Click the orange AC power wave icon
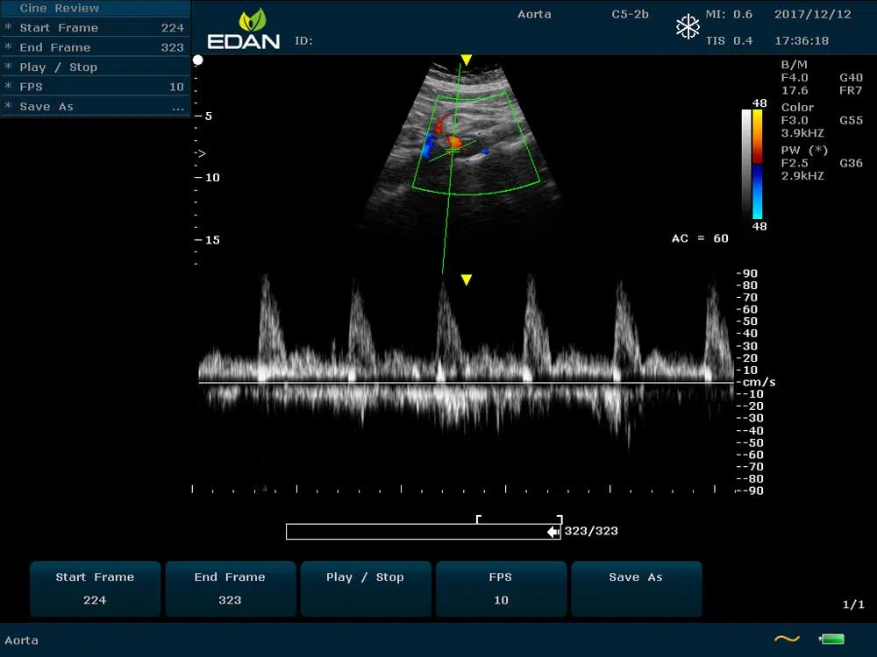877x657 pixels. tap(787, 639)
